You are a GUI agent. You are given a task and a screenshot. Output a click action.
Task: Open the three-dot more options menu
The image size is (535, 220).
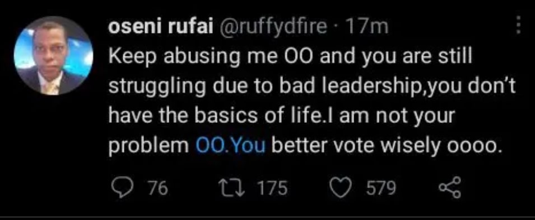tap(518, 26)
